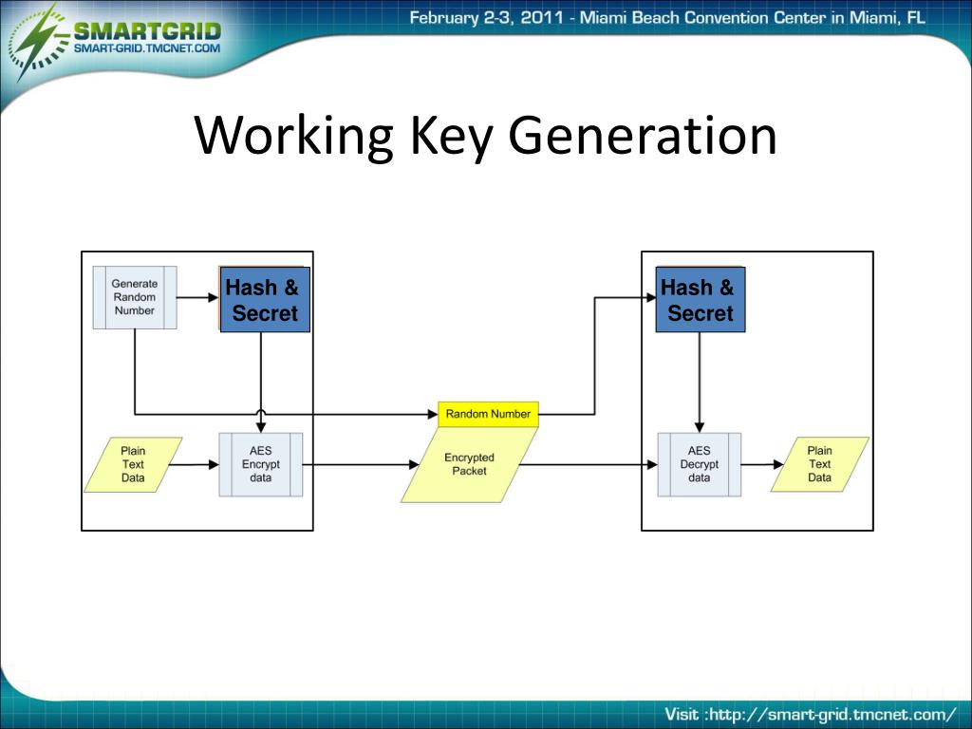Viewport: 972px width, 729px height.
Task: Click the 'Working Key Generation' slide title
Action: (x=485, y=135)
